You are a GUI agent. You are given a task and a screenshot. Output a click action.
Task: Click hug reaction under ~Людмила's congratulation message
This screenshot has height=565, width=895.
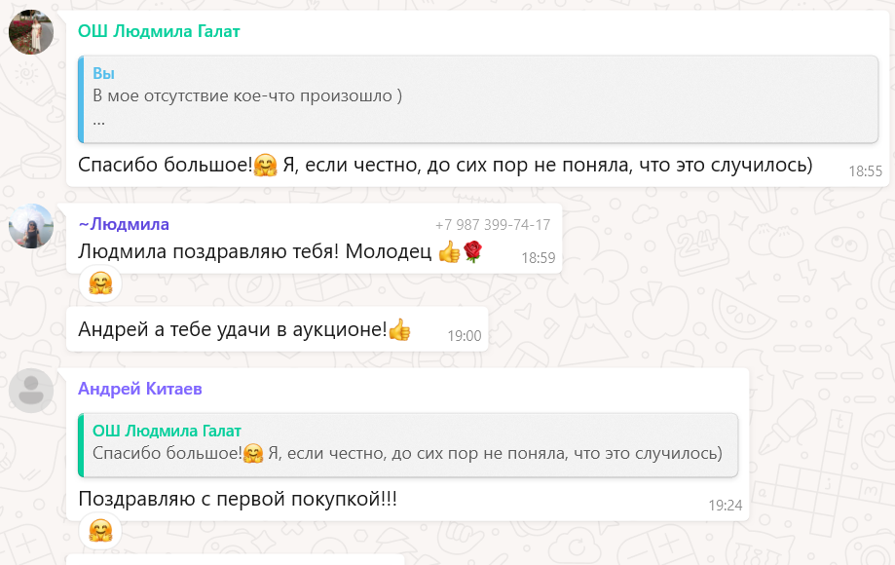click(100, 282)
